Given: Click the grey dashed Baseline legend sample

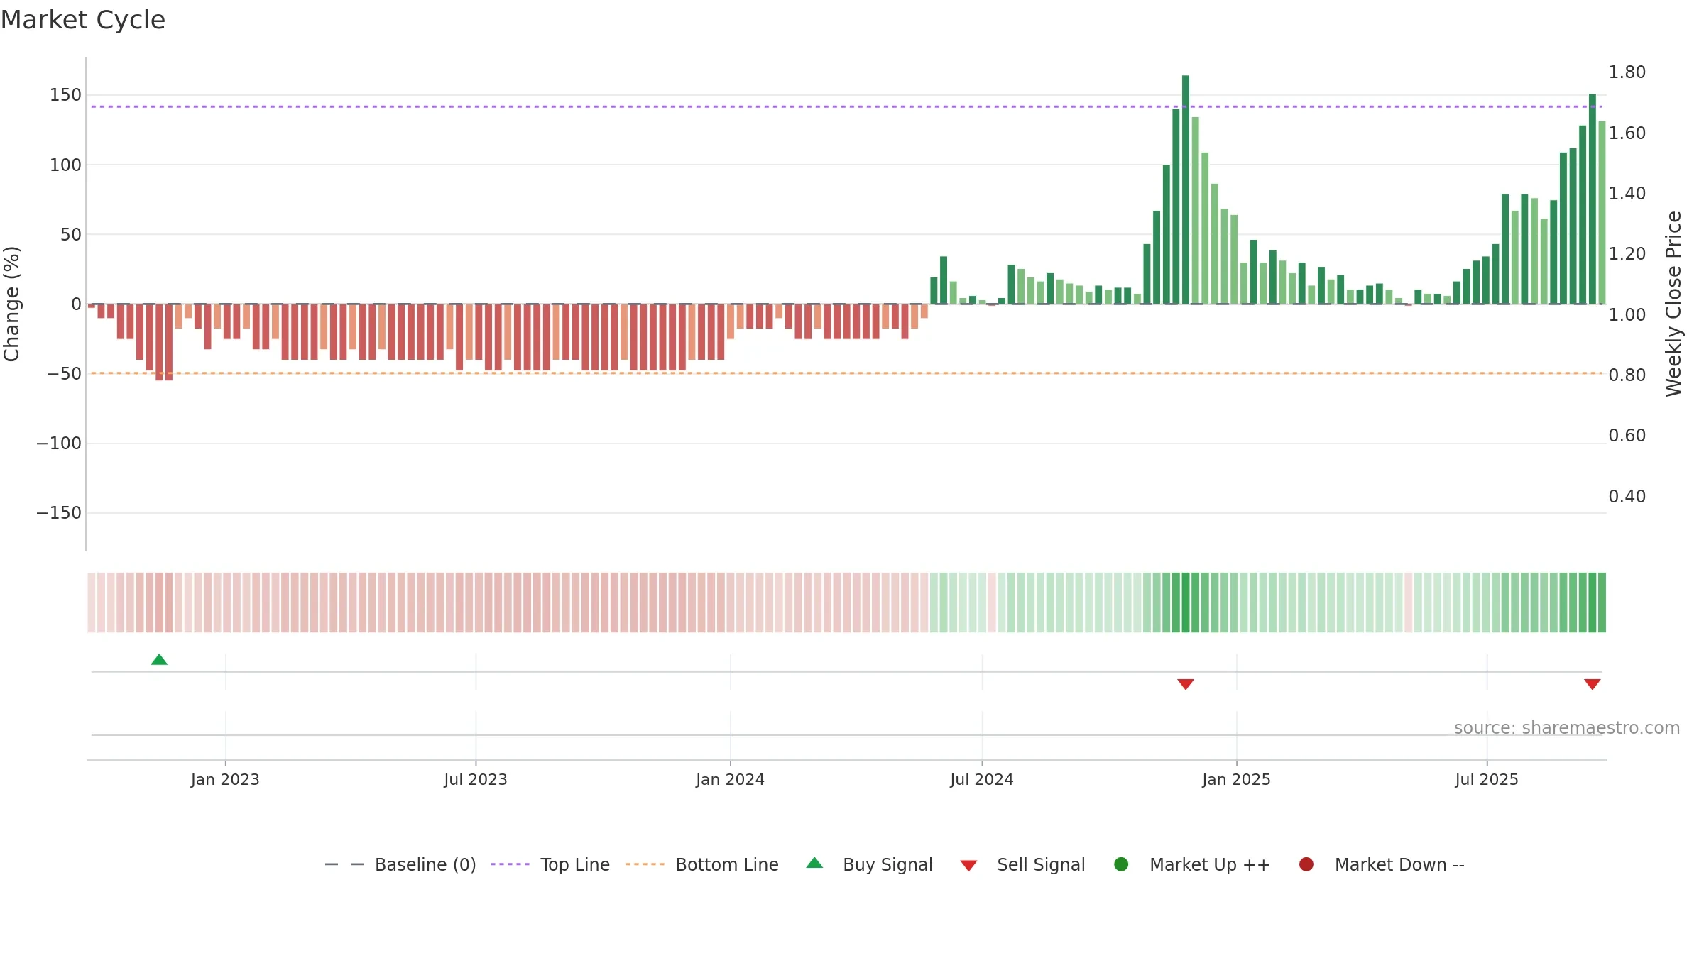Looking at the screenshot, I should pos(344,864).
